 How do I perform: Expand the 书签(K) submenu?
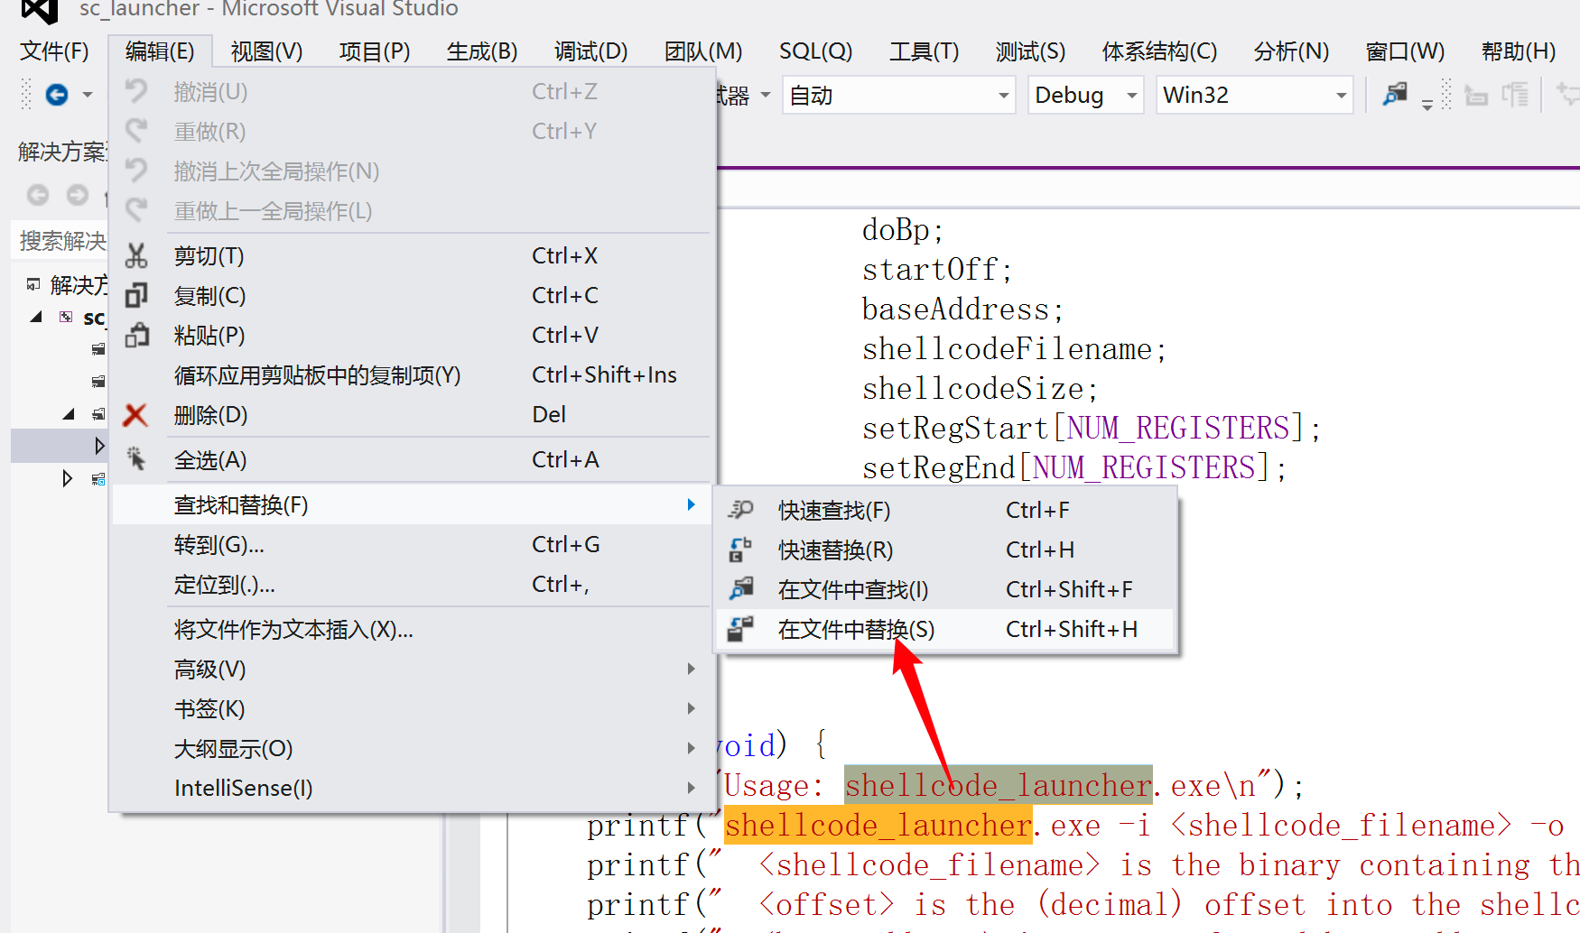coord(412,709)
